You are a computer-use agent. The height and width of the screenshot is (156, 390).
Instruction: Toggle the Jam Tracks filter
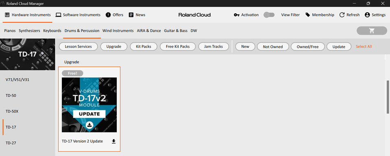pos(213,47)
